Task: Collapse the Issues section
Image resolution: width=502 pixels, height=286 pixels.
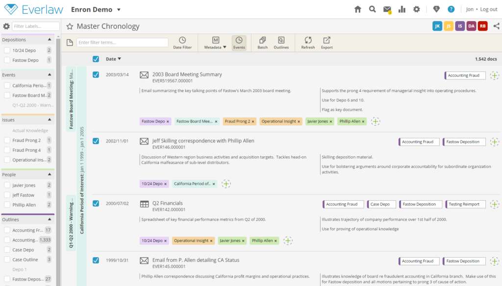Action: point(50,119)
